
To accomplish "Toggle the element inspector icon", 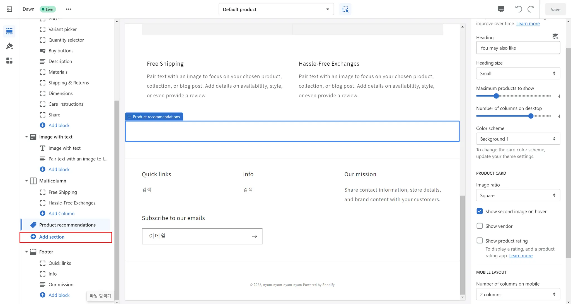I will [345, 9].
